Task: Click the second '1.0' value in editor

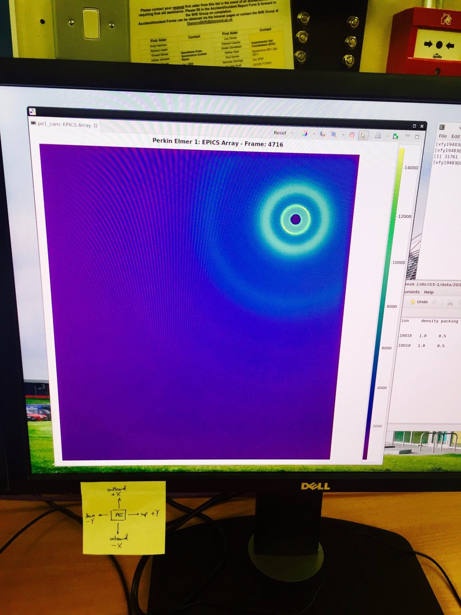Action: (423, 346)
